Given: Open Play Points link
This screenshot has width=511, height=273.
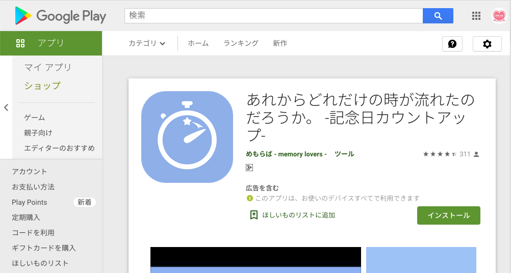Looking at the screenshot, I should [x=30, y=202].
